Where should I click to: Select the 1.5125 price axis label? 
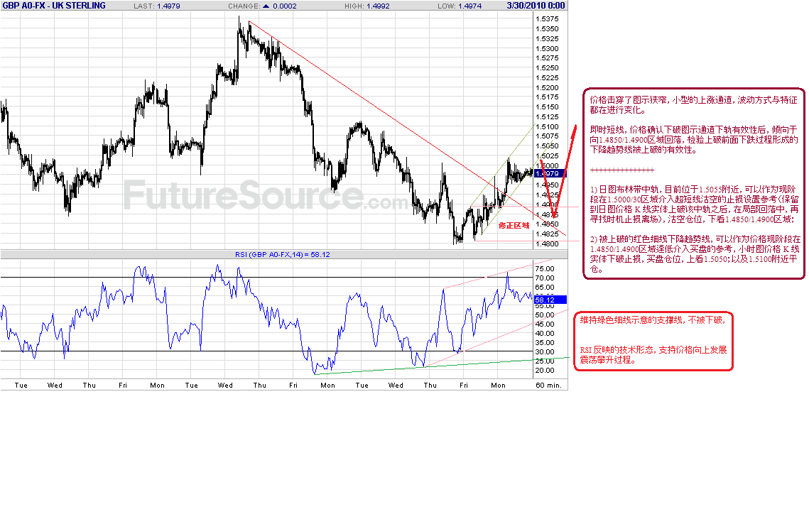547,116
